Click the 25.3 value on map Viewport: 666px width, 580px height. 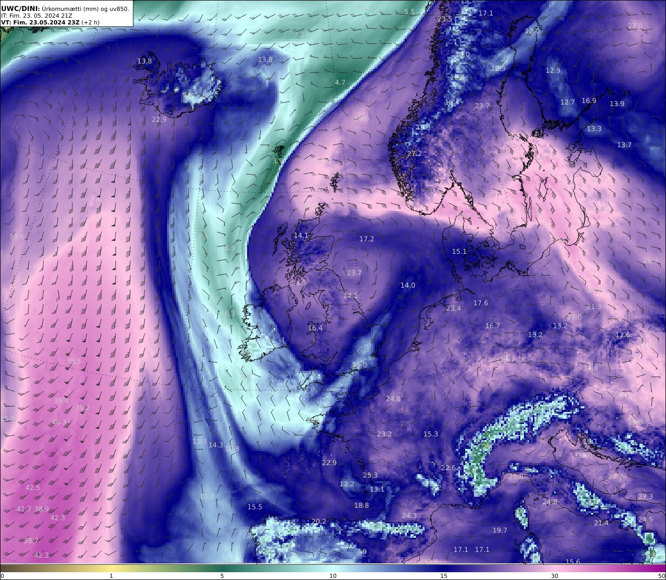pyautogui.click(x=370, y=475)
